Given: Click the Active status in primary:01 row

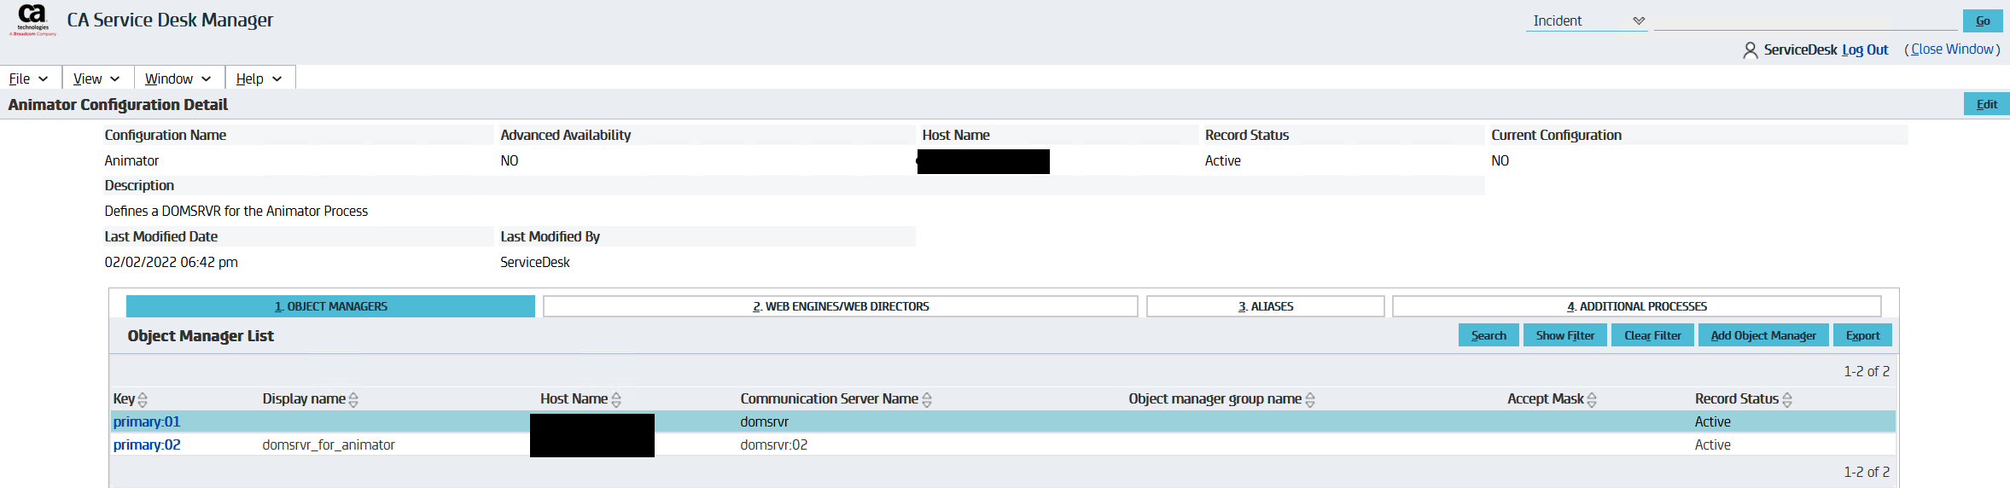Looking at the screenshot, I should pyautogui.click(x=1713, y=421).
